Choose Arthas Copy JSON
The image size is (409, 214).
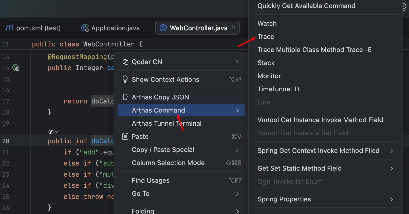coord(181,97)
